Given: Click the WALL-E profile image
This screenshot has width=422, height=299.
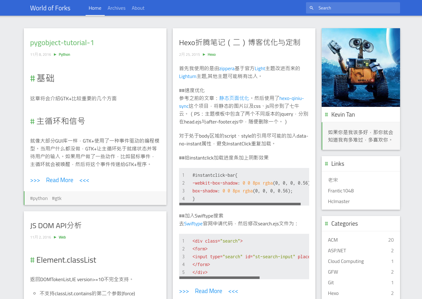Looking at the screenshot, I should pos(361,67).
